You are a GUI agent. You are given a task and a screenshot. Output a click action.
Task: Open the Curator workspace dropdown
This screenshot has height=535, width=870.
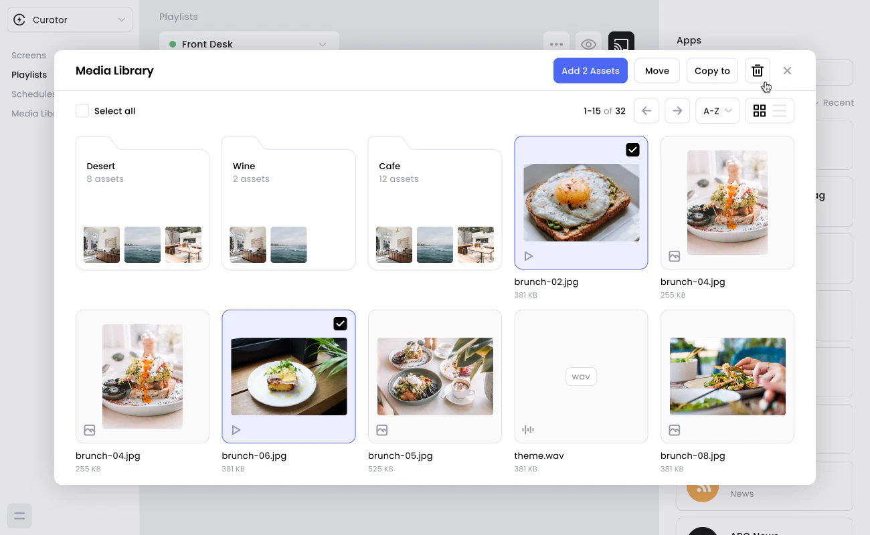[70, 20]
